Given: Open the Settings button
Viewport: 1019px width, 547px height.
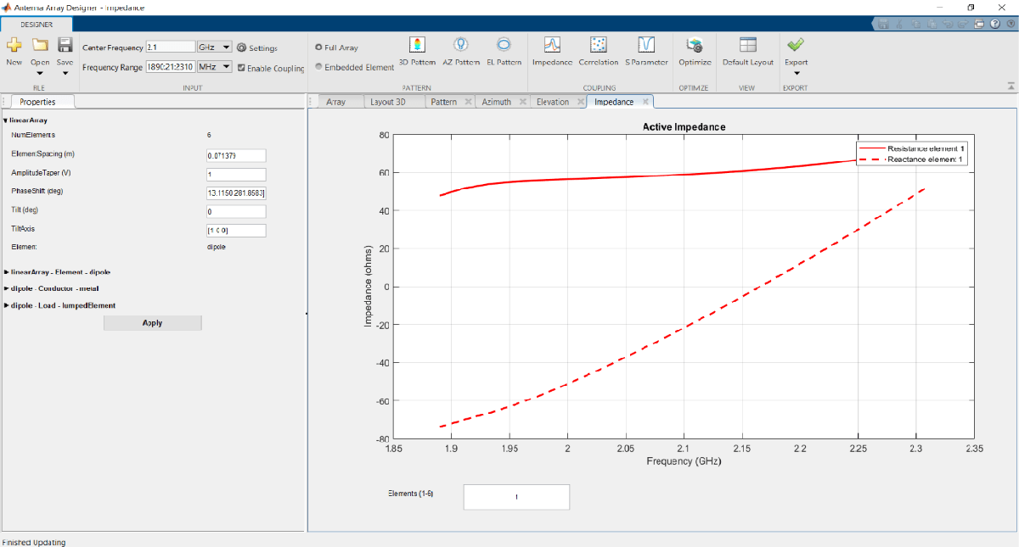Looking at the screenshot, I should pyautogui.click(x=257, y=48).
